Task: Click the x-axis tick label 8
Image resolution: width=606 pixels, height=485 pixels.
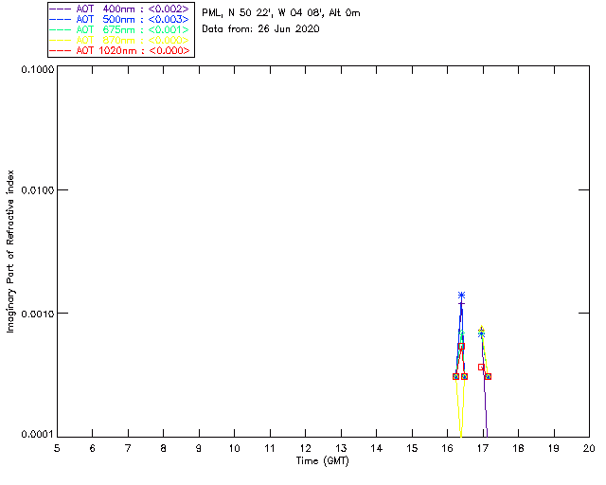Action: [x=164, y=448]
